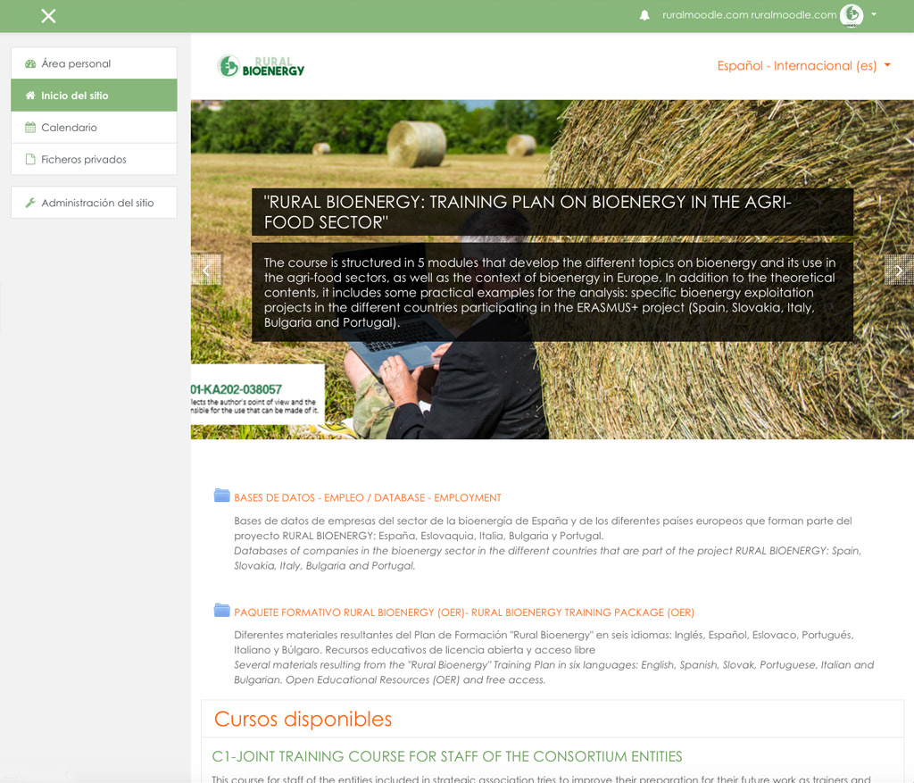914x783 pixels.
Task: Open Bases de Datos - Empleo category
Action: pyautogui.click(x=367, y=498)
